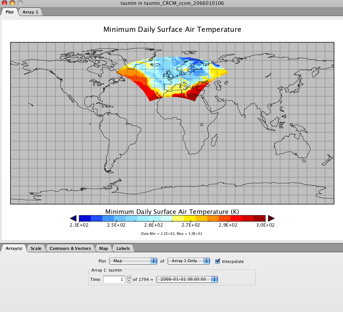Open the 2066-01-01 06:00:00 date dropdown
The image size is (343, 312).
pos(187,279)
